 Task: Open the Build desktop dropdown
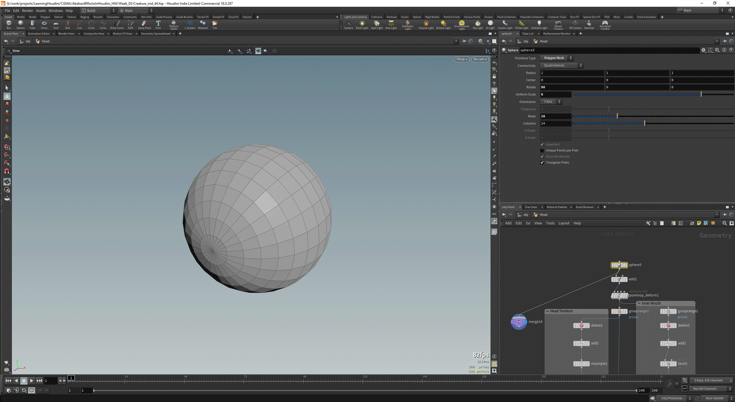pos(98,11)
